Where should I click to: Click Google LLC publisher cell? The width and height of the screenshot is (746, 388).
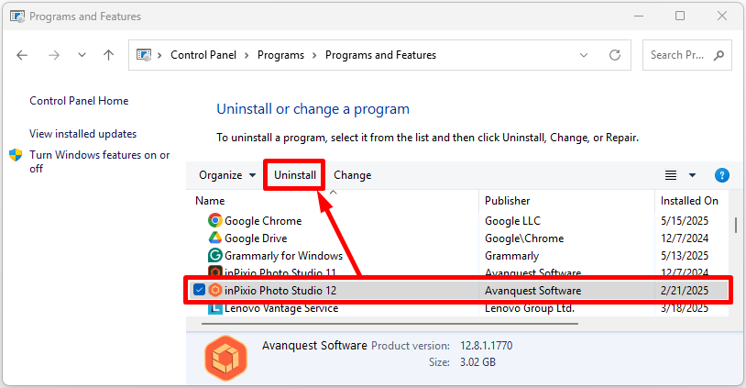tap(512, 221)
